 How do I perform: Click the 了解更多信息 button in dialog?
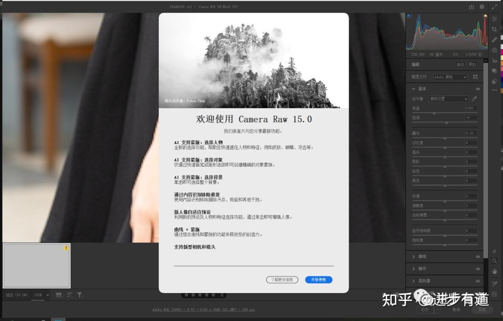(x=282, y=280)
